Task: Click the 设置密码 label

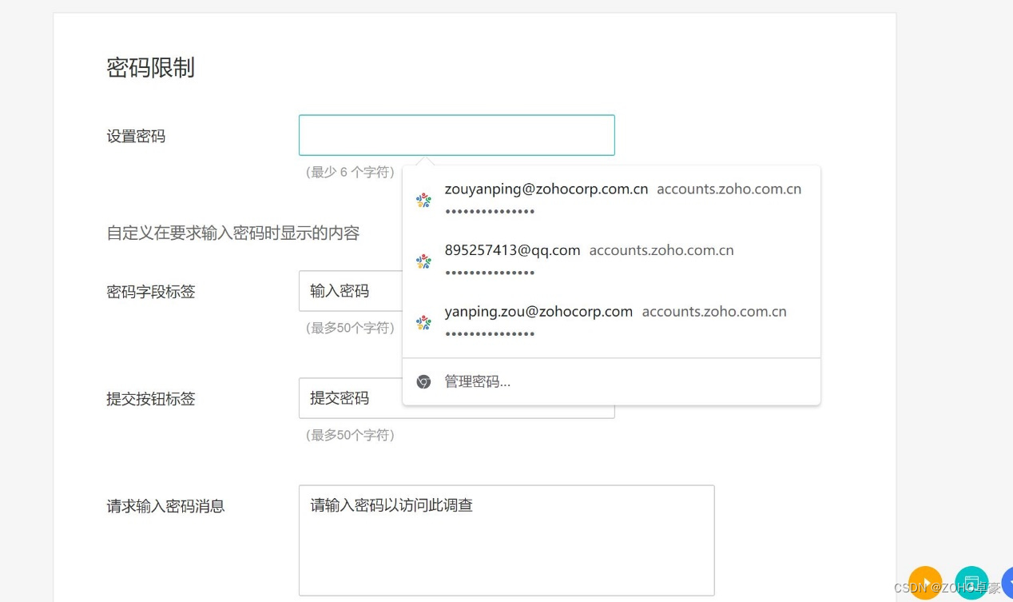Action: pyautogui.click(x=136, y=136)
